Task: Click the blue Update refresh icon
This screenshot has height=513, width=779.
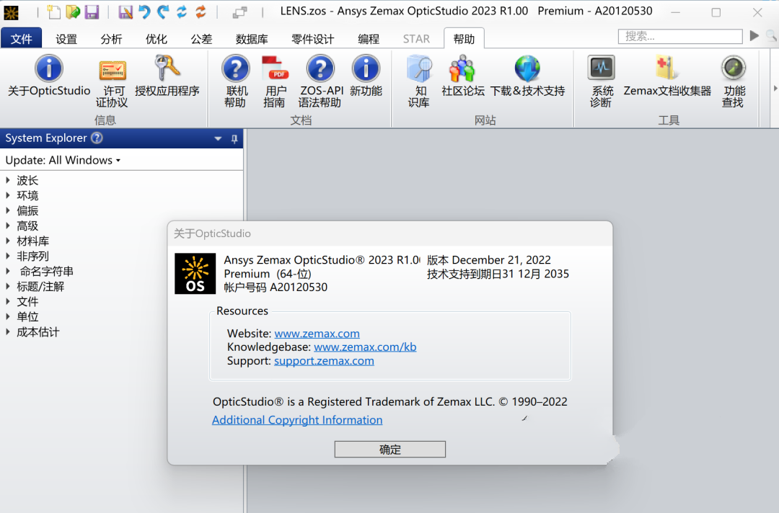Action: point(182,12)
